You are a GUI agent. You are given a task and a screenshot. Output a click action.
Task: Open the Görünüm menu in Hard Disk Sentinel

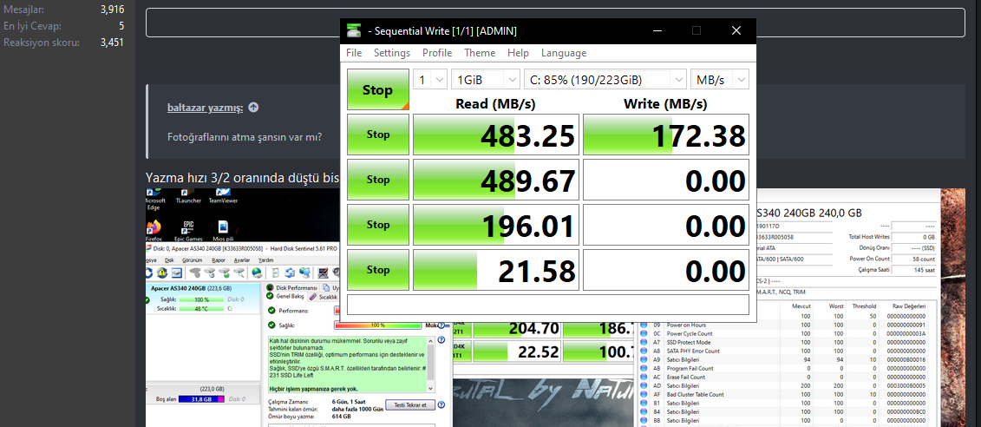[192, 259]
